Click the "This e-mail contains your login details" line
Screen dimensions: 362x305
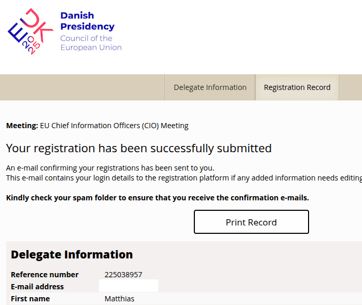click(183, 178)
